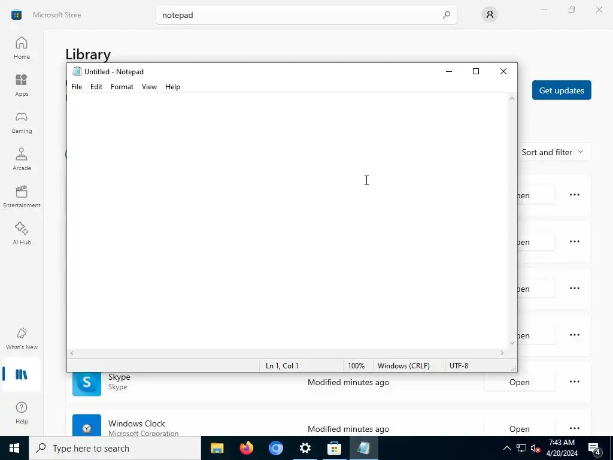This screenshot has width=613, height=460.
Task: Click the Windows taskbar search box
Action: 115,448
